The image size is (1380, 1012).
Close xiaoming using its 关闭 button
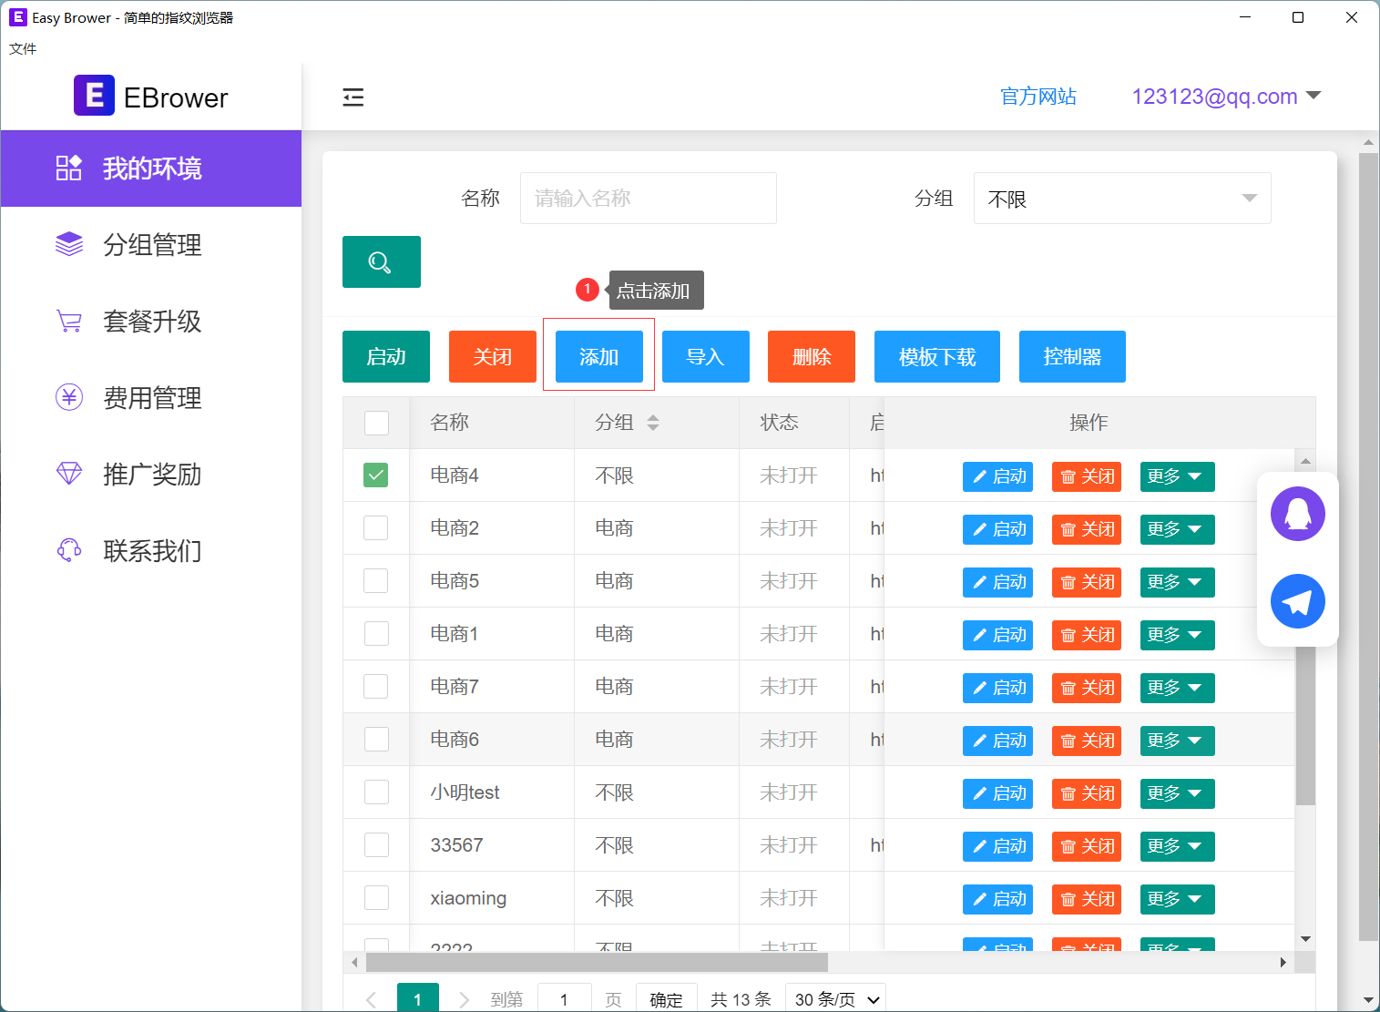click(1087, 899)
